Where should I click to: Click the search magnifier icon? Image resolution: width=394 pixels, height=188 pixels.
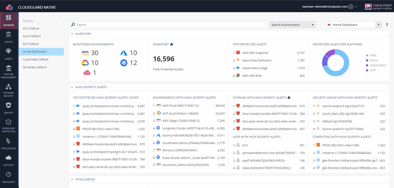(73, 25)
